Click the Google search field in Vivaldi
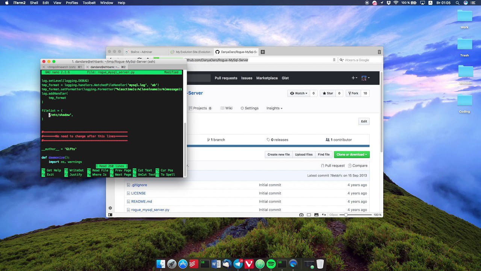 (x=360, y=60)
